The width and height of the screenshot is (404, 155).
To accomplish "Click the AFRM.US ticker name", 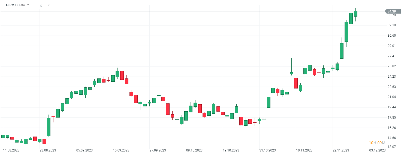I will pyautogui.click(x=12, y=5).
